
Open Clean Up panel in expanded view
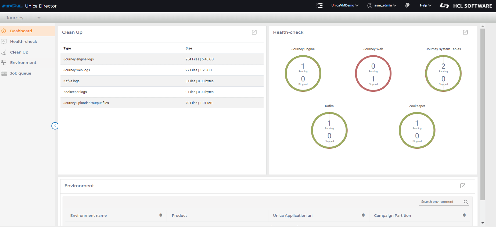[x=254, y=32]
